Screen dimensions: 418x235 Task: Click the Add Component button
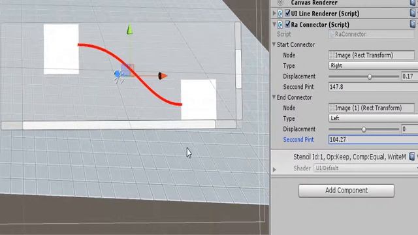tap(346, 191)
